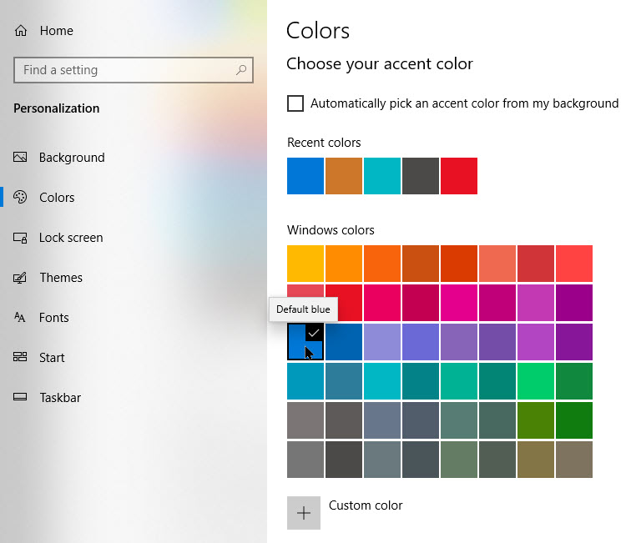Click the Start menu settings icon
Image resolution: width=631 pixels, height=543 pixels.
pos(21,358)
